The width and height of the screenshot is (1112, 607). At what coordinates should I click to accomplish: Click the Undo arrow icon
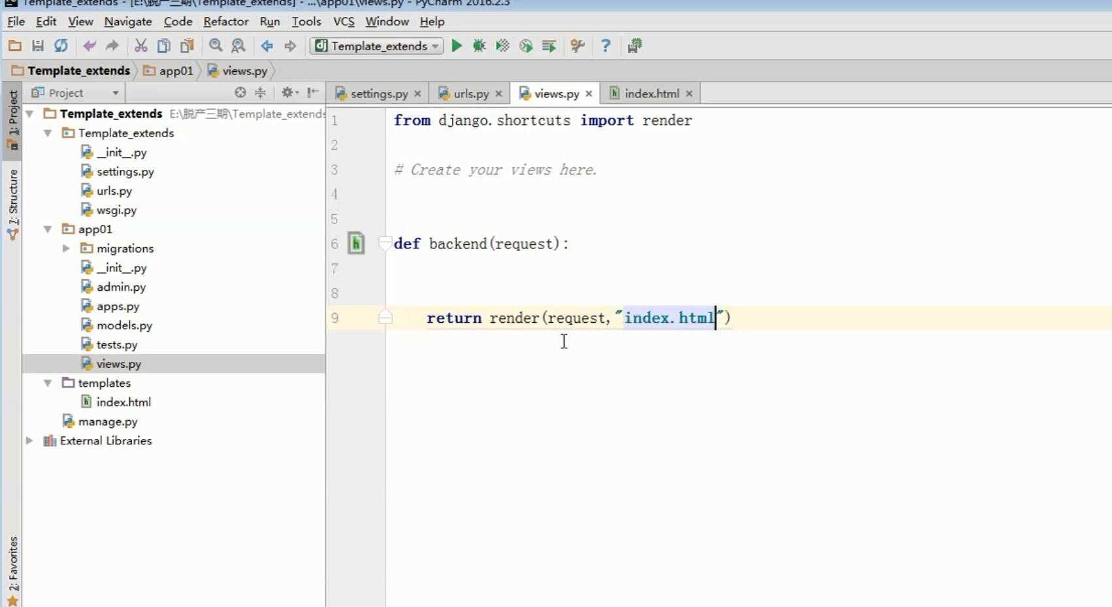click(90, 46)
